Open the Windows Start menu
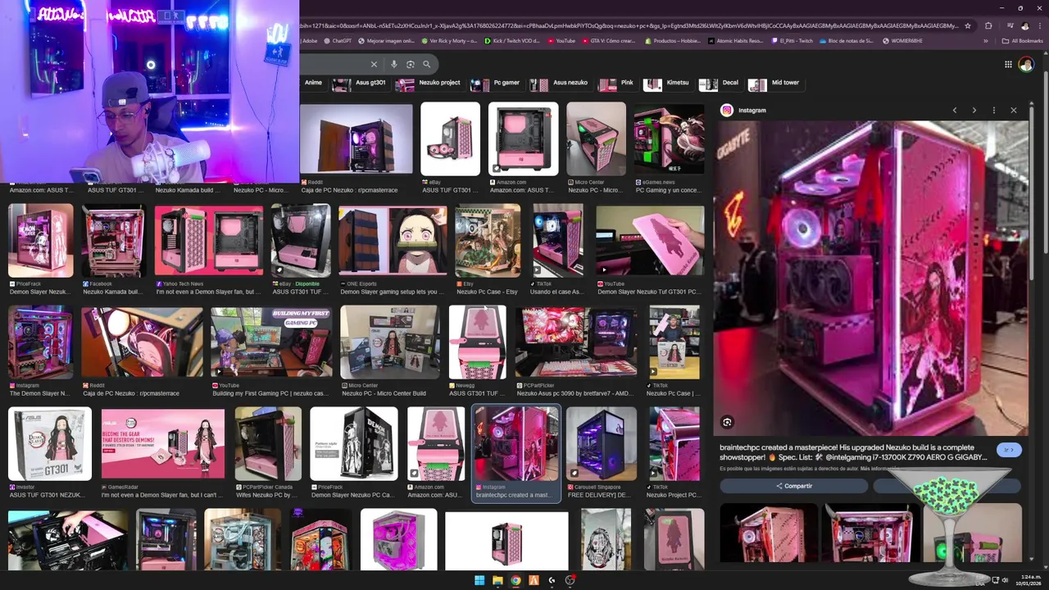The width and height of the screenshot is (1049, 590). (479, 580)
